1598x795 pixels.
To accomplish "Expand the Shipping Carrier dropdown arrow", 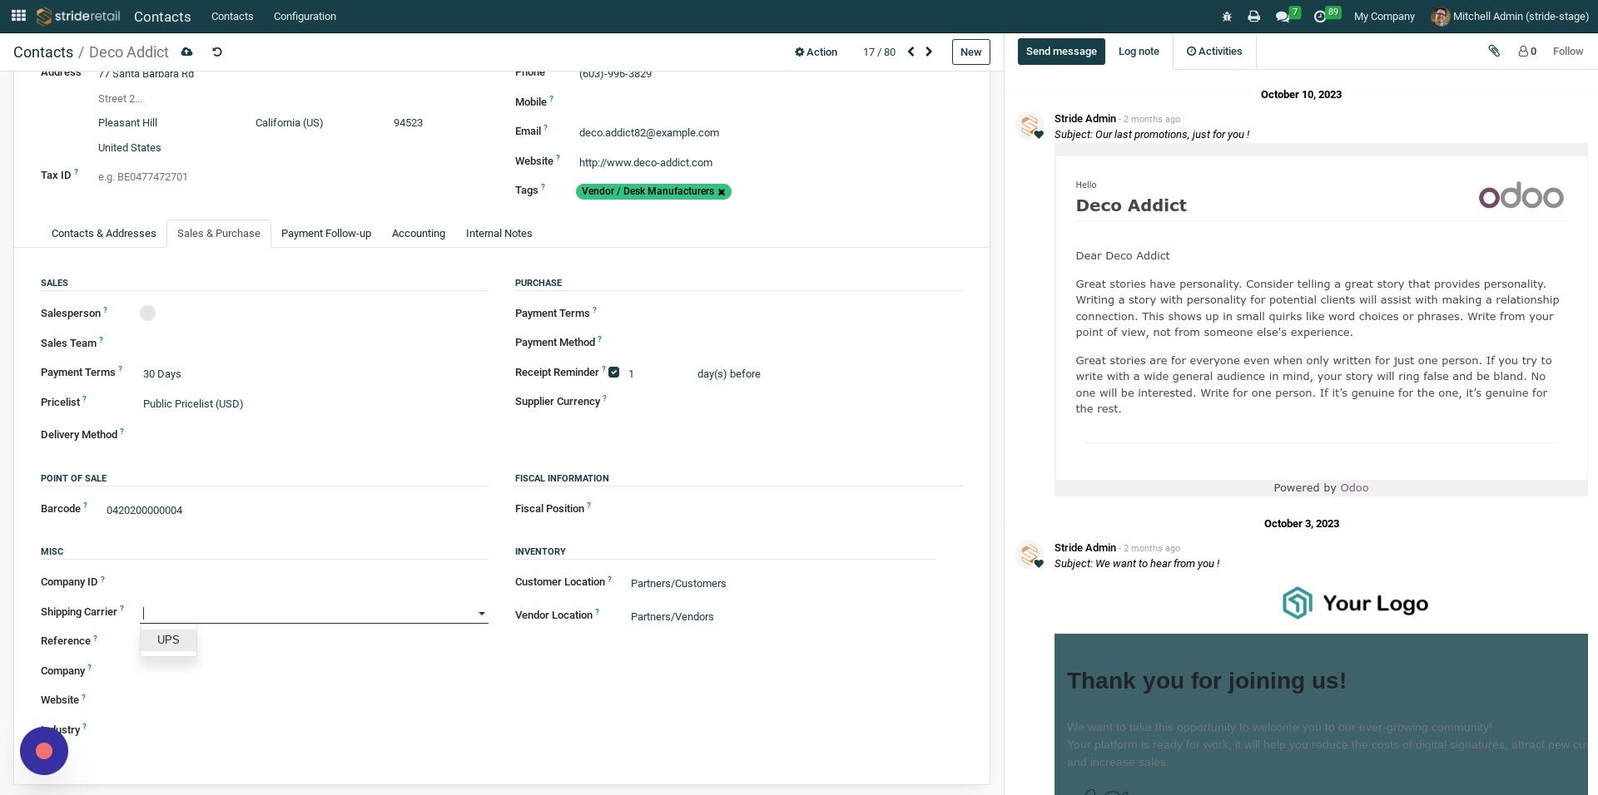I will 481,614.
